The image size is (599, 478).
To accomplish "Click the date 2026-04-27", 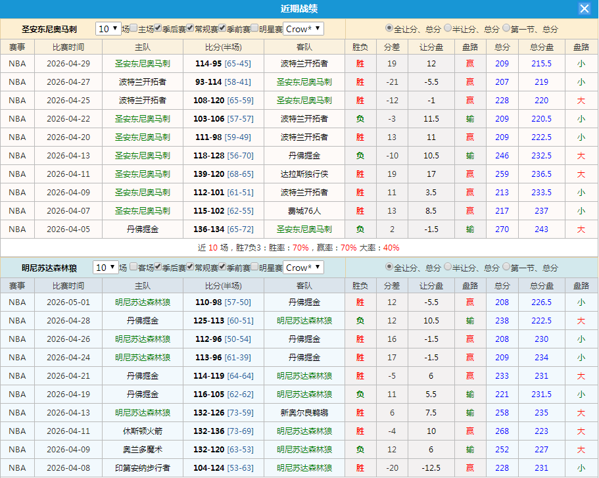I will click(x=68, y=82).
